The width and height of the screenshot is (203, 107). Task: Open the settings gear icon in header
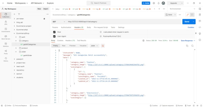coord(154,3)
